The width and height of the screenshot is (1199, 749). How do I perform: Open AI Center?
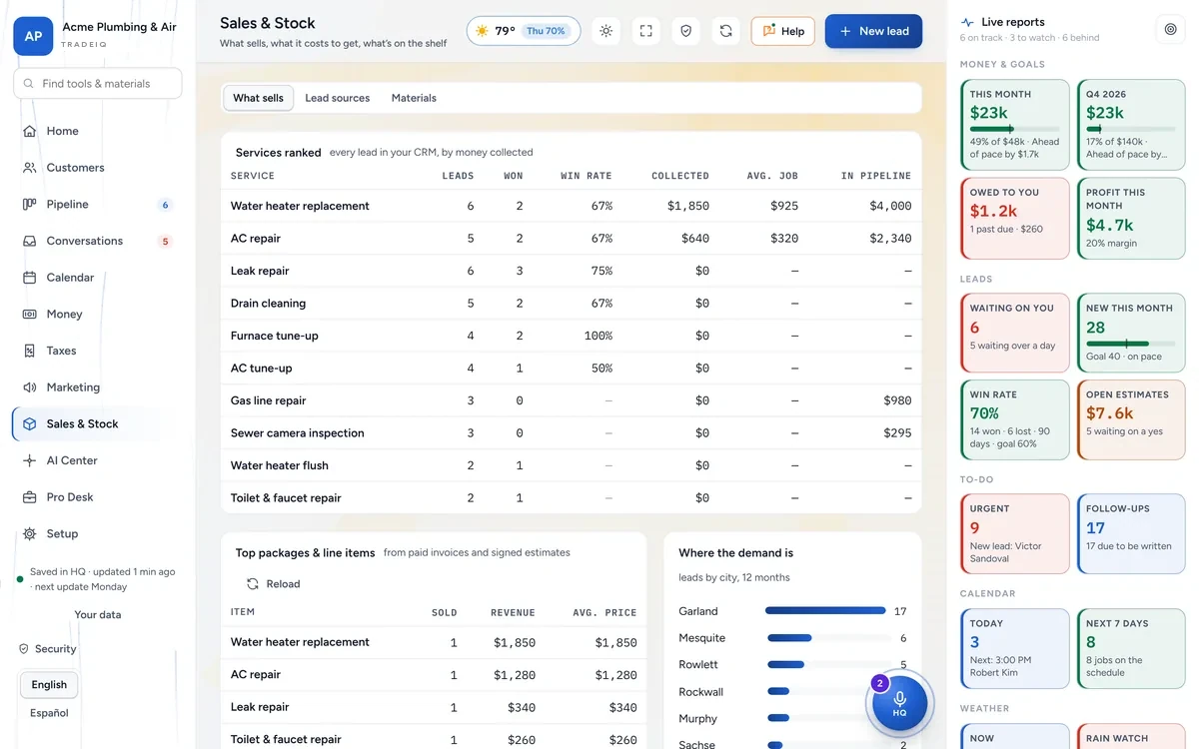(97, 460)
